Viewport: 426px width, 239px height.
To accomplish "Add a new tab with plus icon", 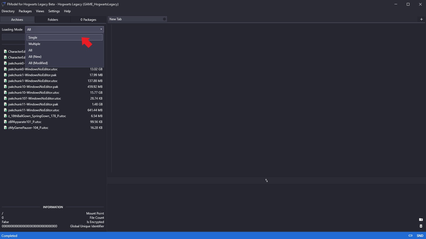I will [x=421, y=19].
